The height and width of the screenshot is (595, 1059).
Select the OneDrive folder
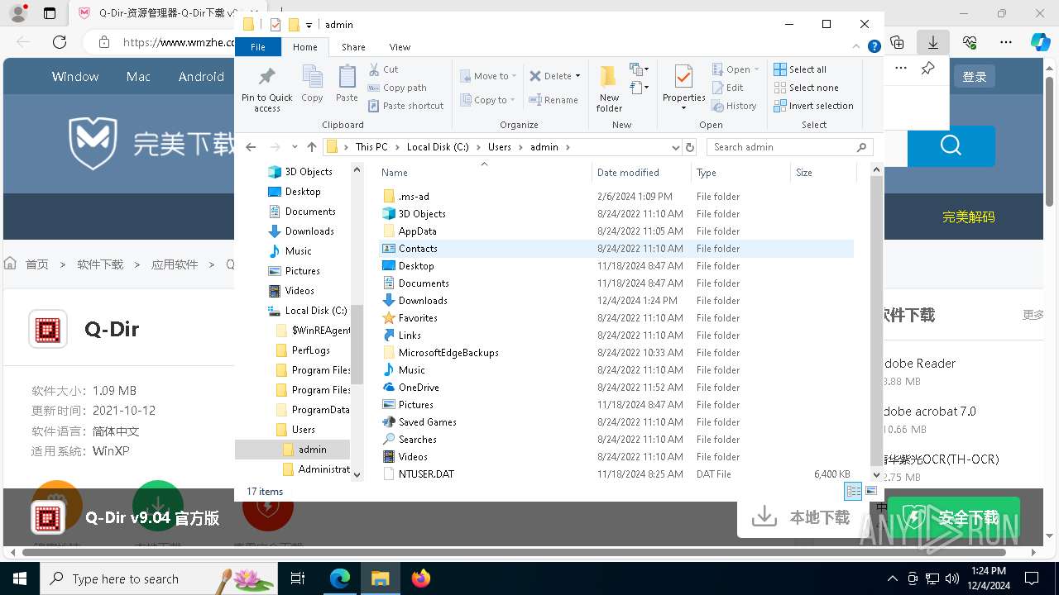[419, 388]
